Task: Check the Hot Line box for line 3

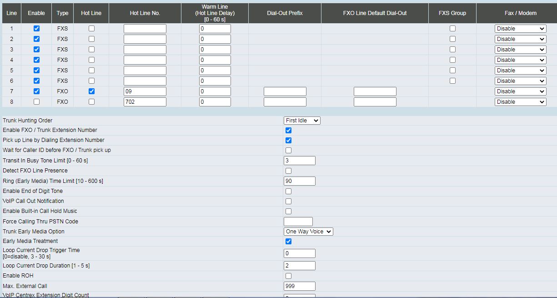Action: pos(91,50)
